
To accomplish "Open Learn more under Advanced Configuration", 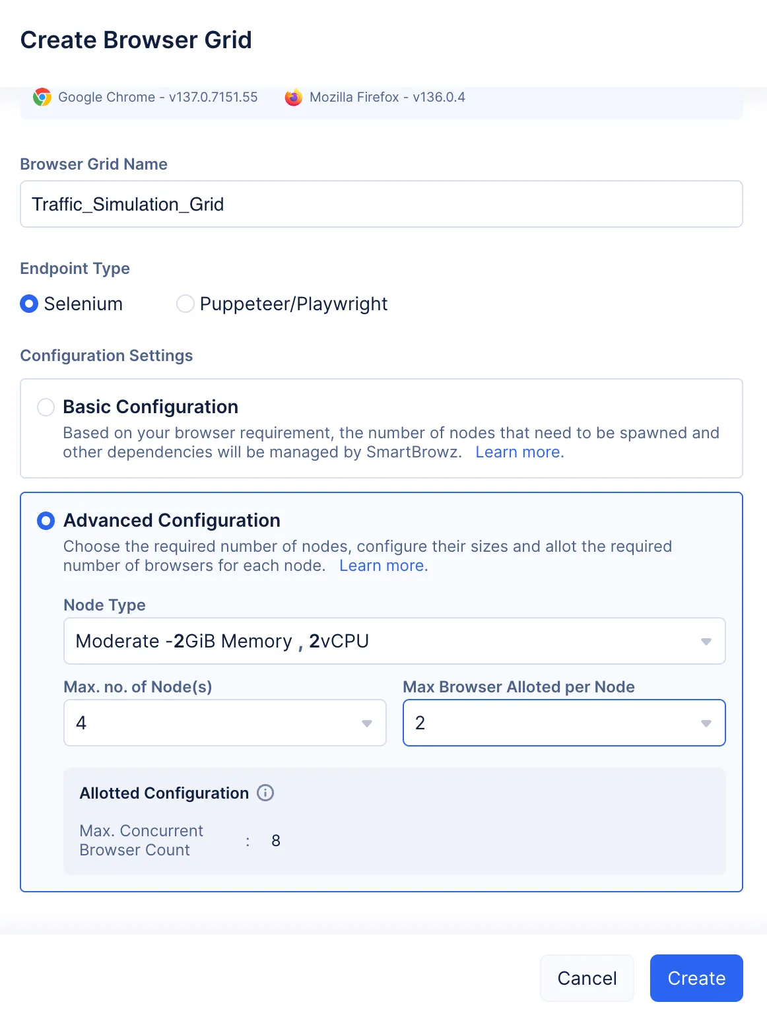I will click(383, 566).
